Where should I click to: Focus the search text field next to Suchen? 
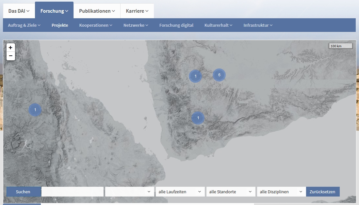[73, 192]
